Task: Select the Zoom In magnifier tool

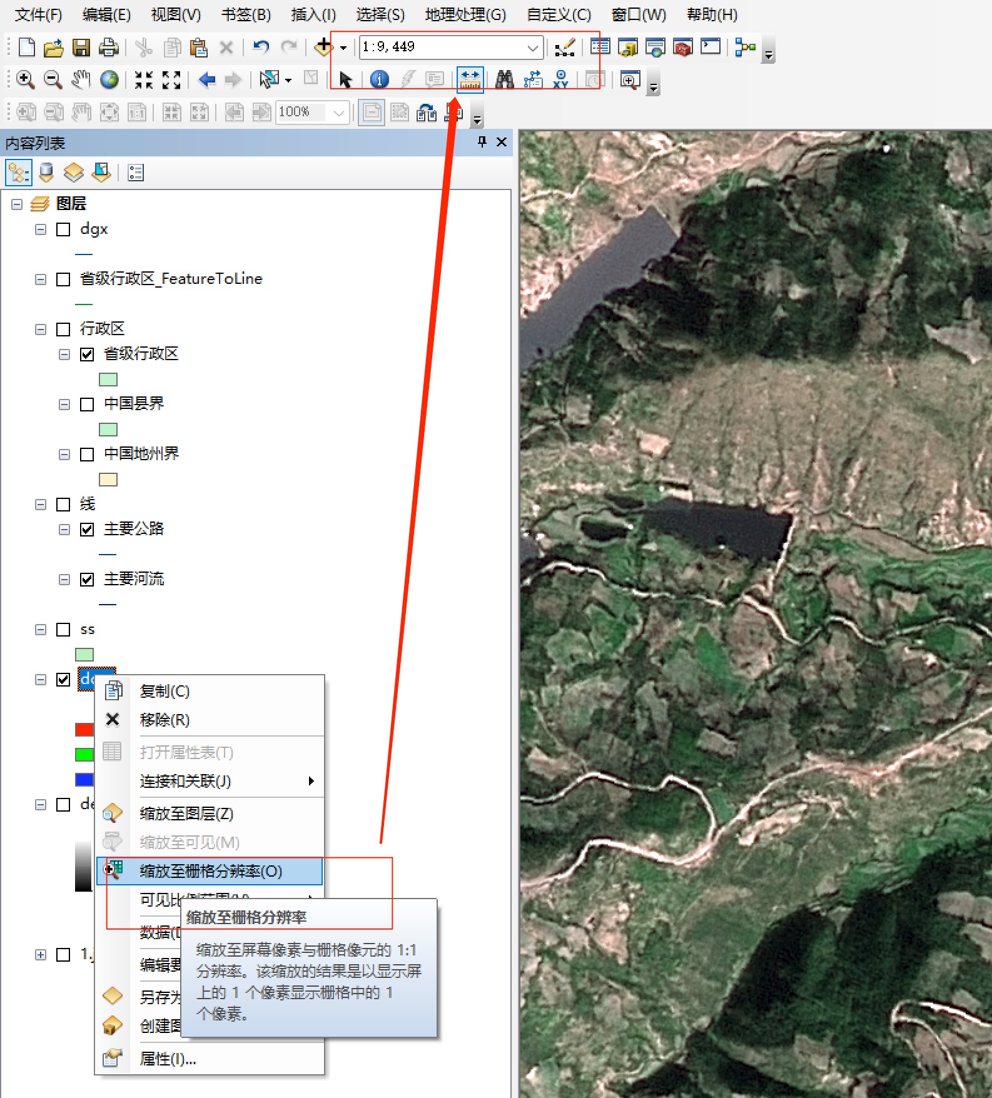Action: (x=25, y=79)
